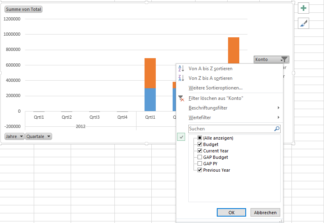
Task: Click the funnel icon on Konto button
Action: click(284, 59)
